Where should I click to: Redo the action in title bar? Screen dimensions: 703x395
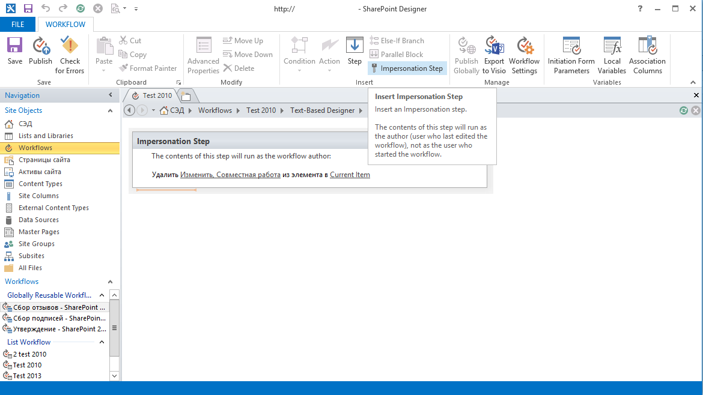(62, 8)
